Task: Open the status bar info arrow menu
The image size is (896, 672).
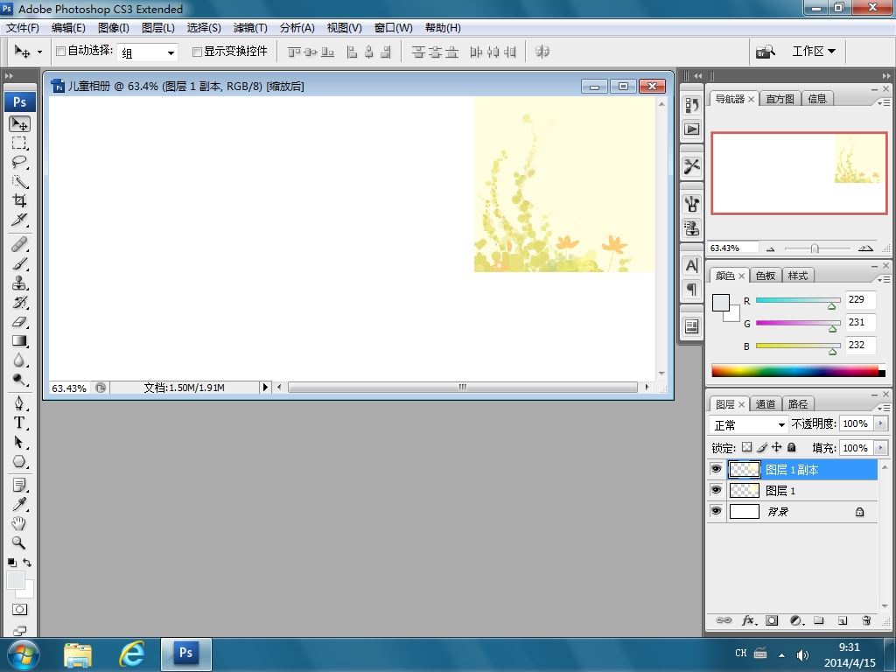Action: click(x=264, y=388)
